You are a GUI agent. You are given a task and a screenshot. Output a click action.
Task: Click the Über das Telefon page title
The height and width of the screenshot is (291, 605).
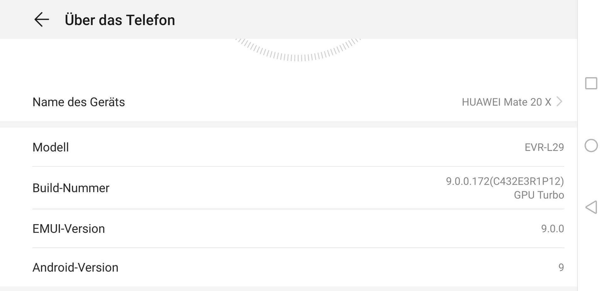120,20
